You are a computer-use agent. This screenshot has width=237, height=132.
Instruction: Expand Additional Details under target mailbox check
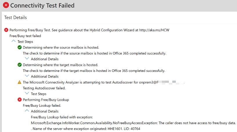coord(27,76)
